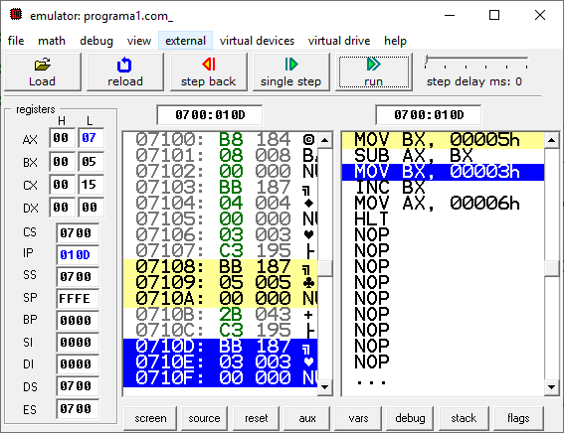Open the stack view button
The image size is (564, 433).
tap(464, 418)
